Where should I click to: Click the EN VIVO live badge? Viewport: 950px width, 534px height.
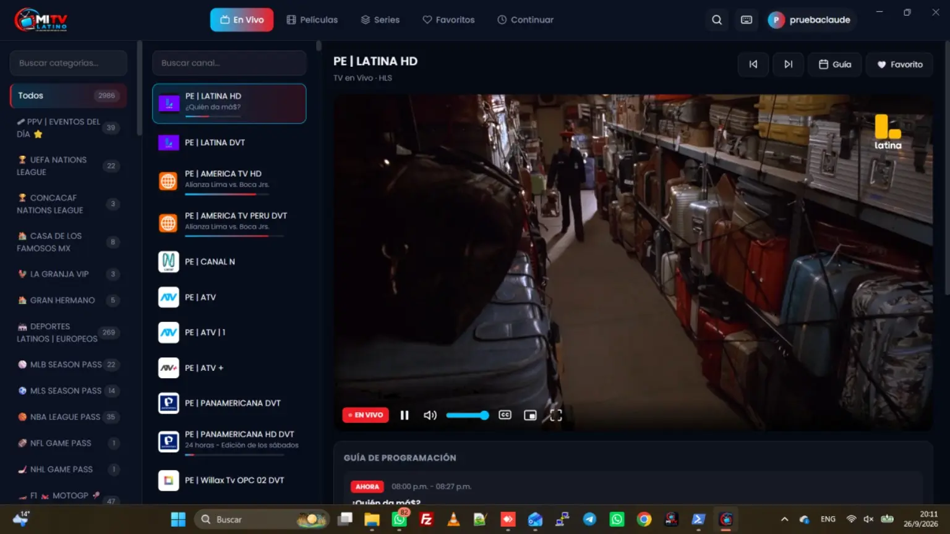(366, 415)
